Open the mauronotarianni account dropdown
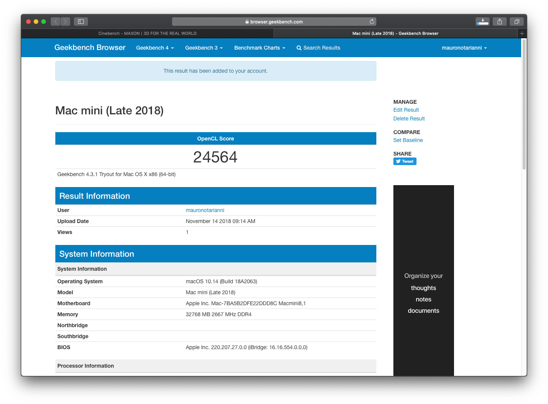 tap(464, 48)
